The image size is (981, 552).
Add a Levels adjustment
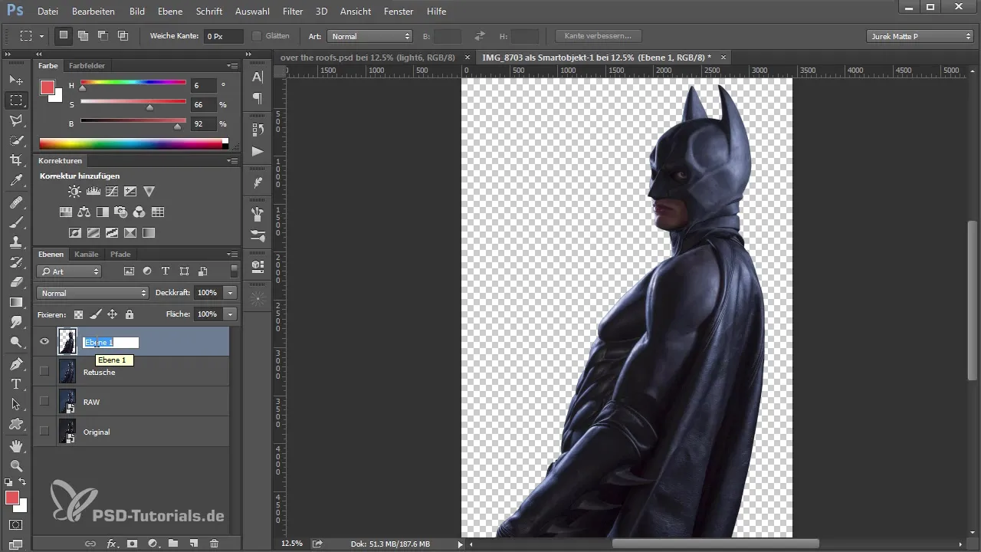(94, 192)
